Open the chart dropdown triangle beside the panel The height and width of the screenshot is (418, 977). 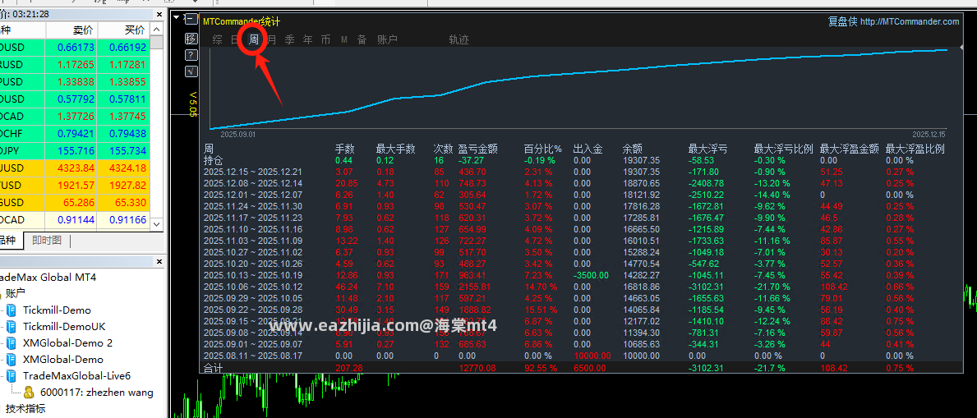[177, 17]
